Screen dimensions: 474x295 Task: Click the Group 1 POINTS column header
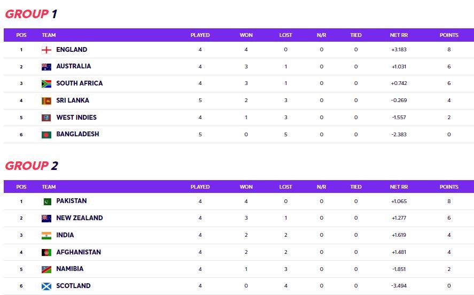coord(449,35)
